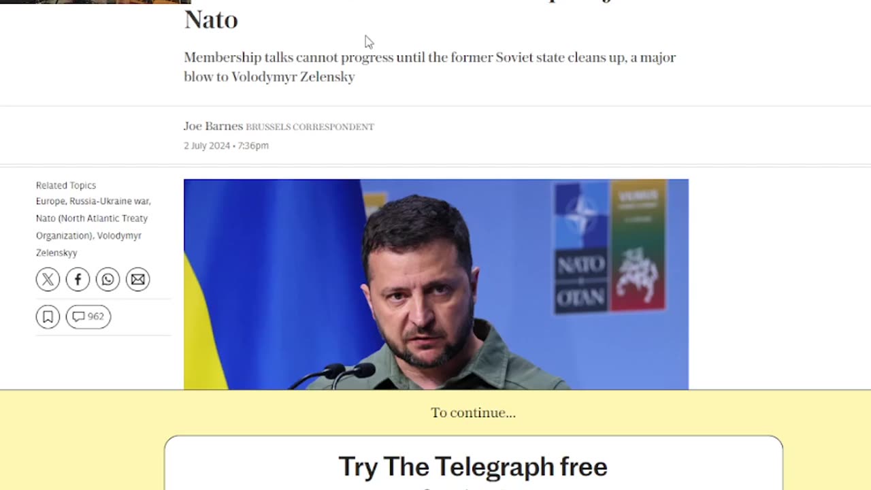
Task: Share article on X (Twitter) icon
Action: pos(48,280)
